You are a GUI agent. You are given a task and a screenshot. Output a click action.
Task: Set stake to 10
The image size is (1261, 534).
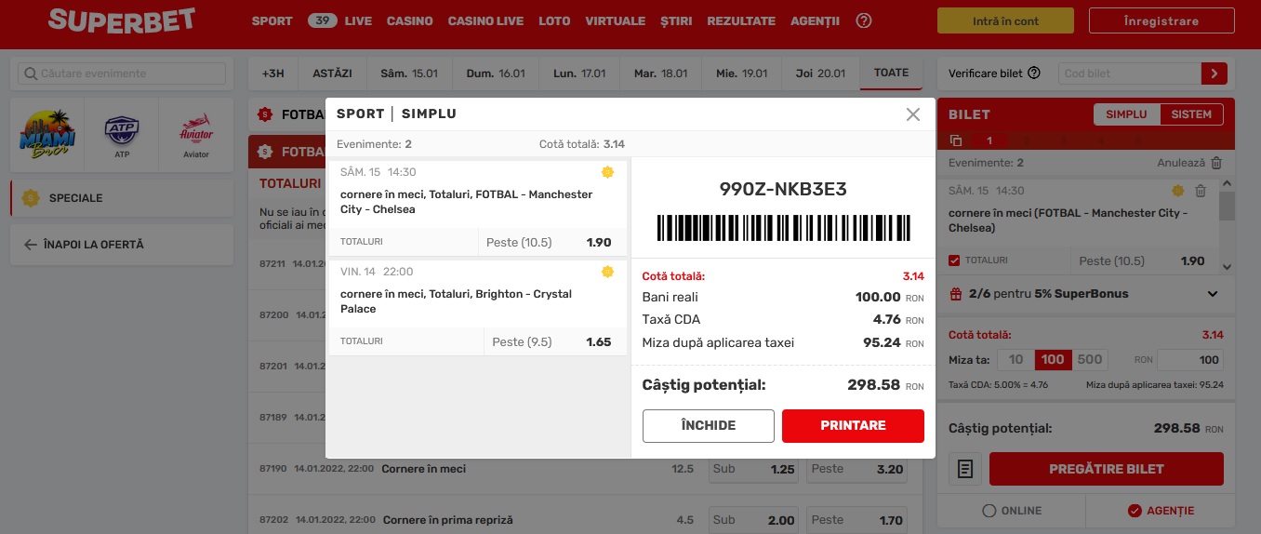(x=1015, y=360)
